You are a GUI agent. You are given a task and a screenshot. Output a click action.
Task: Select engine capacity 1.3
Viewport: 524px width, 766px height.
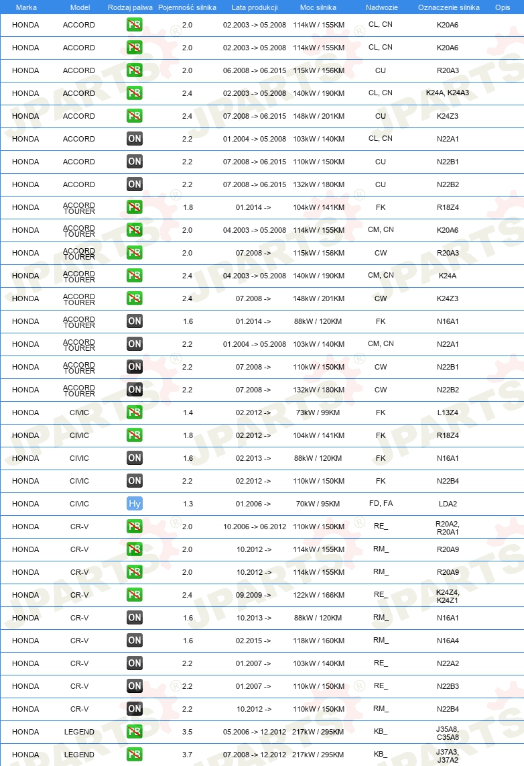(188, 504)
